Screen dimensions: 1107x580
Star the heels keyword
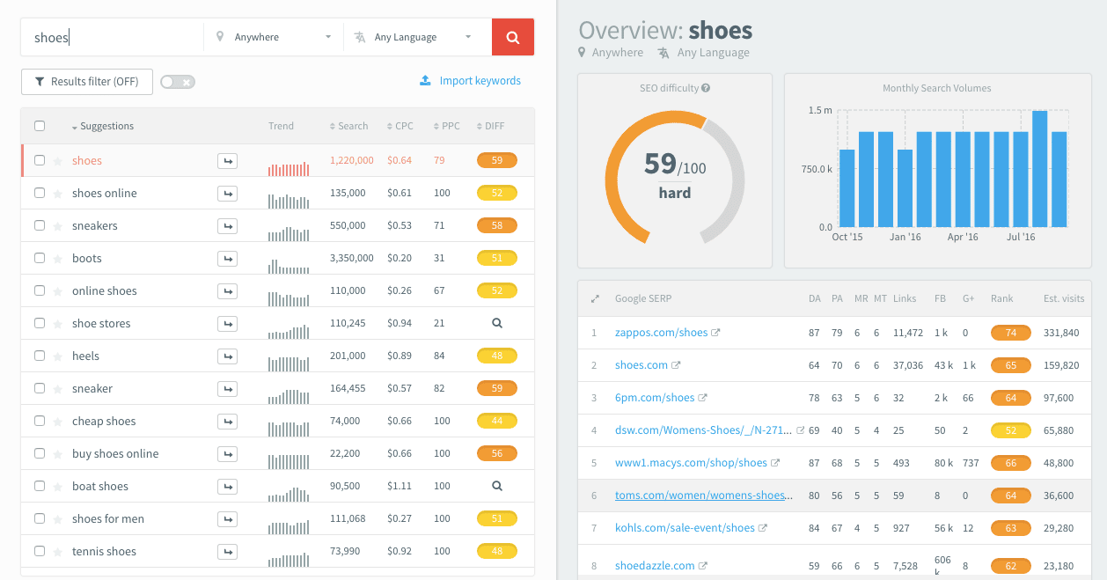(x=58, y=356)
